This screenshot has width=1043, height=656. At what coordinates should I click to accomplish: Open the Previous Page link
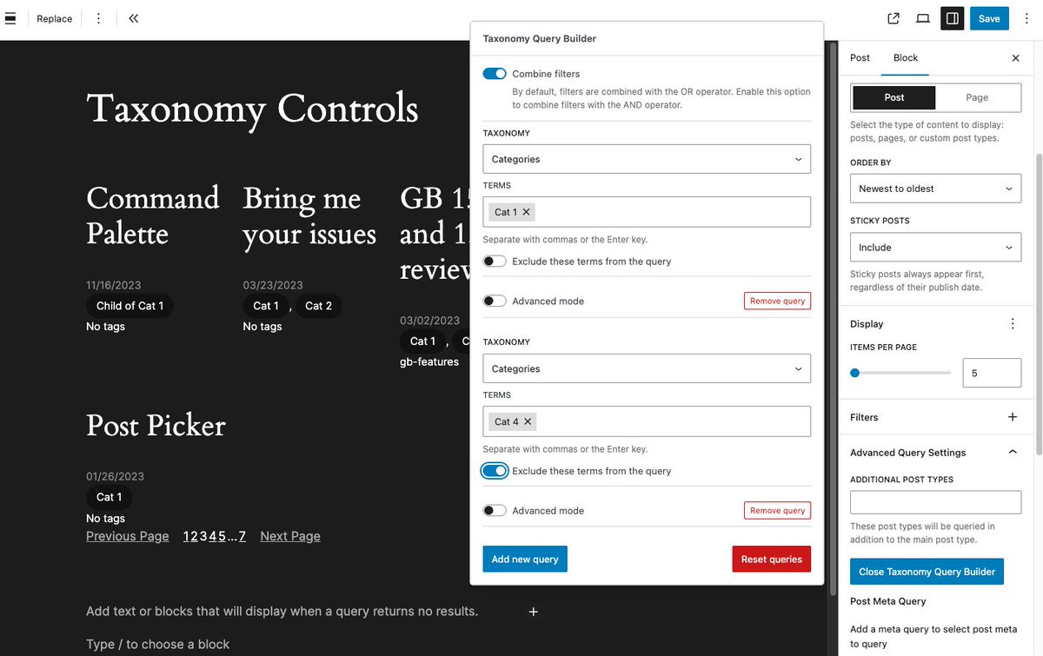(x=128, y=536)
